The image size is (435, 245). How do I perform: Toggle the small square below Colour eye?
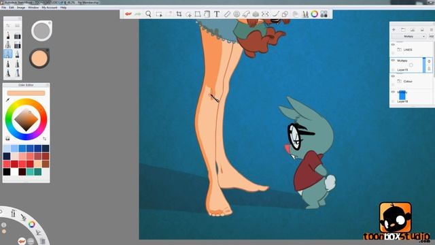[x=393, y=84]
